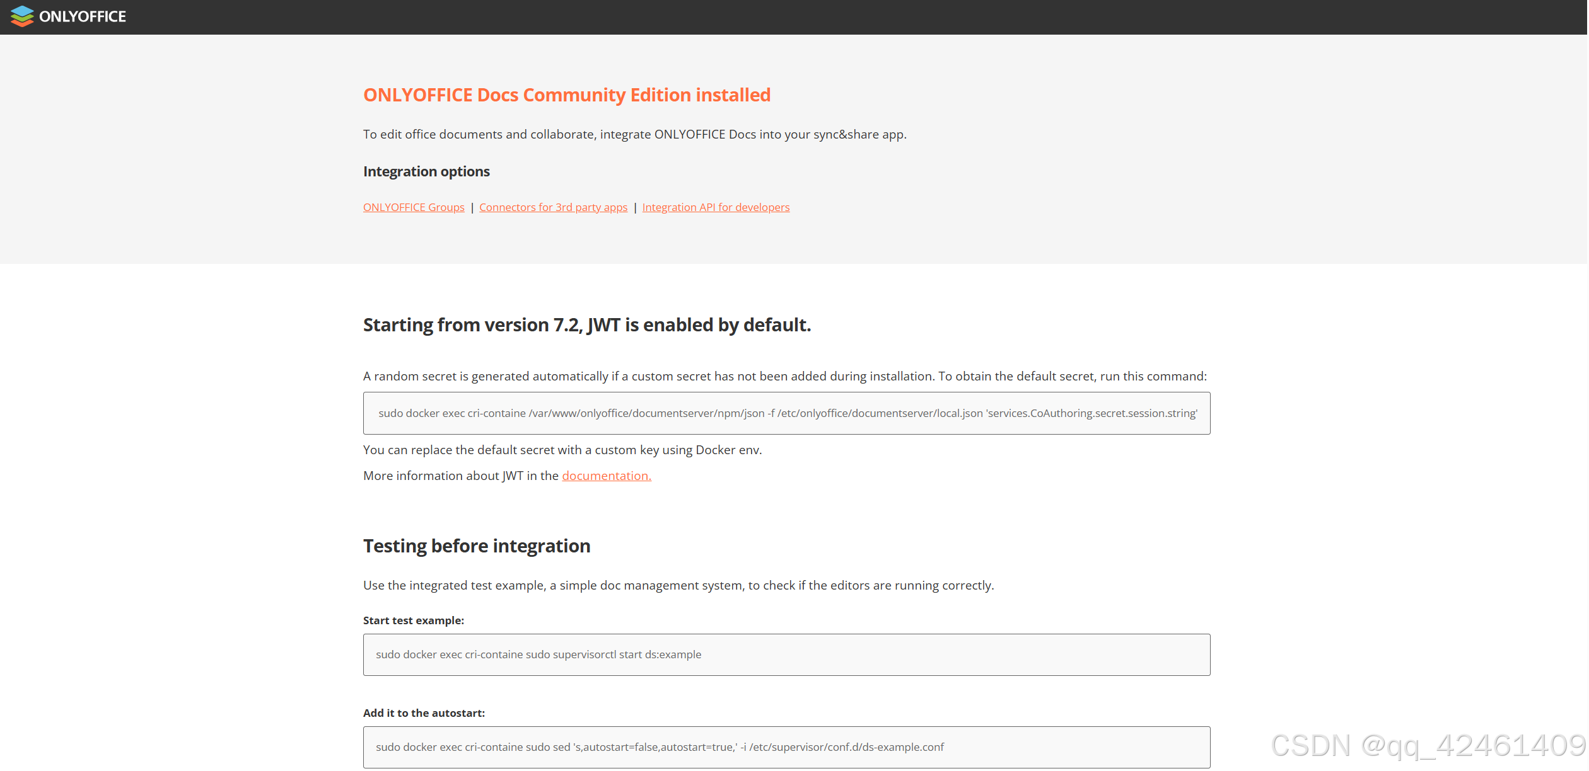
Task: Click the random secret explanation paragraph
Action: coord(784,376)
